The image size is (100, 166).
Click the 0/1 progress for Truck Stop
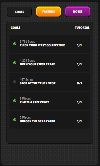click(x=79, y=83)
